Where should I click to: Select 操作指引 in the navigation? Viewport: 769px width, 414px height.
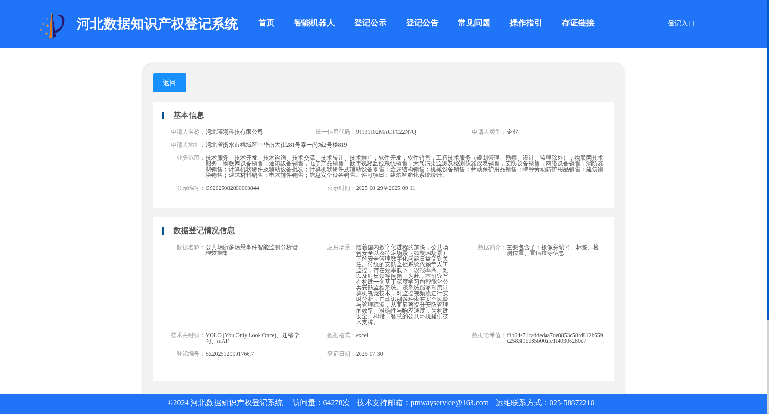coord(526,23)
